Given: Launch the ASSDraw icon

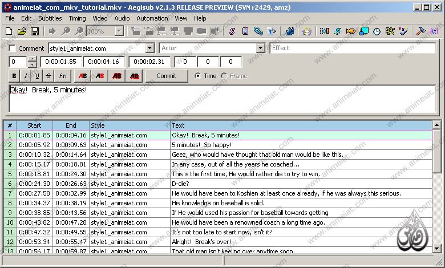Looking at the screenshot, I should [x=307, y=31].
